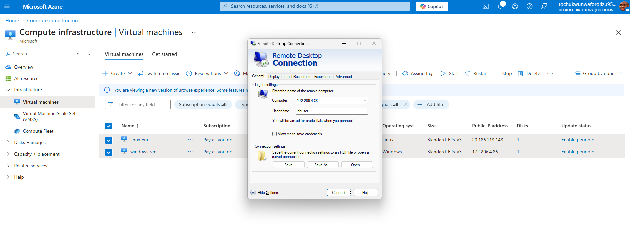The height and width of the screenshot is (239, 630).
Task: Go to Compute infrastructure breadcrumb
Action: (x=53, y=21)
